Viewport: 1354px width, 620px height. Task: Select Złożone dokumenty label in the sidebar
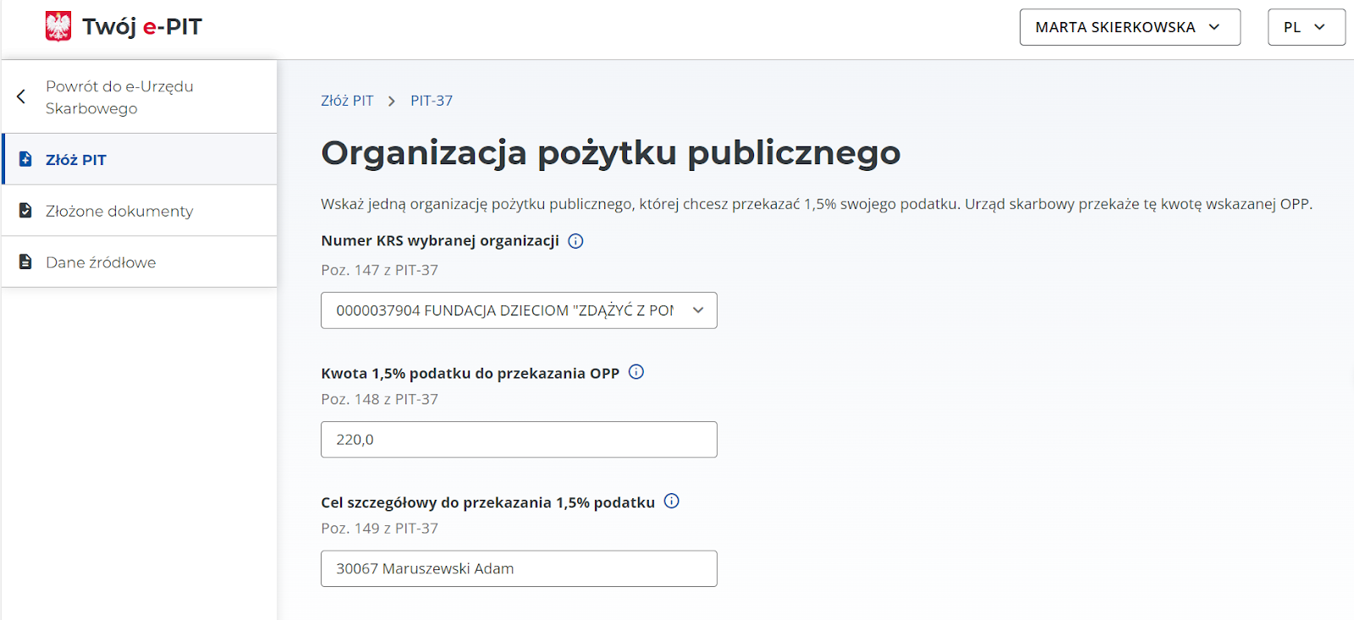click(119, 211)
